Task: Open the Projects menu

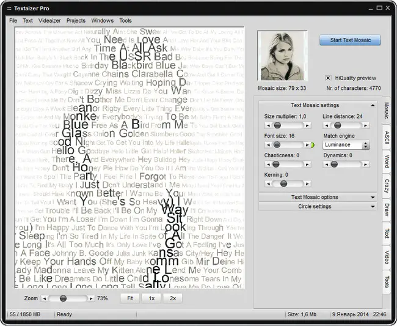Action: (76, 21)
